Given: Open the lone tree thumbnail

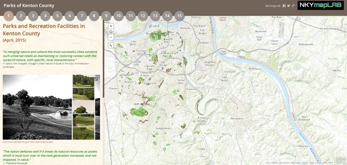Looking at the screenshot, I should point(83,107).
